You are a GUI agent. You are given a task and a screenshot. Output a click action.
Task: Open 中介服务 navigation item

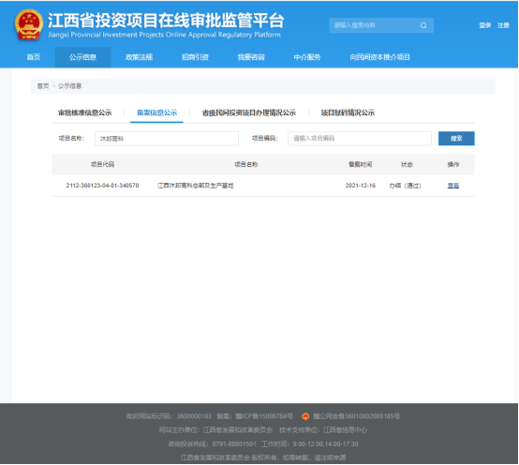click(307, 57)
